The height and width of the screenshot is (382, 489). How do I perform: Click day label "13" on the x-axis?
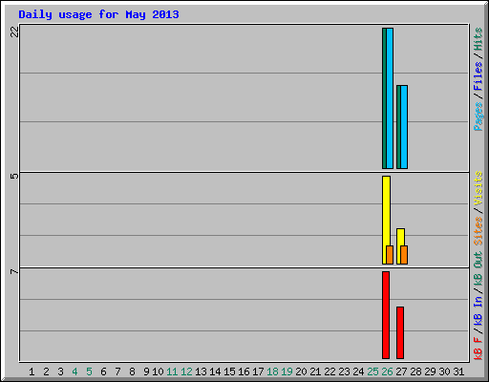[x=201, y=371]
